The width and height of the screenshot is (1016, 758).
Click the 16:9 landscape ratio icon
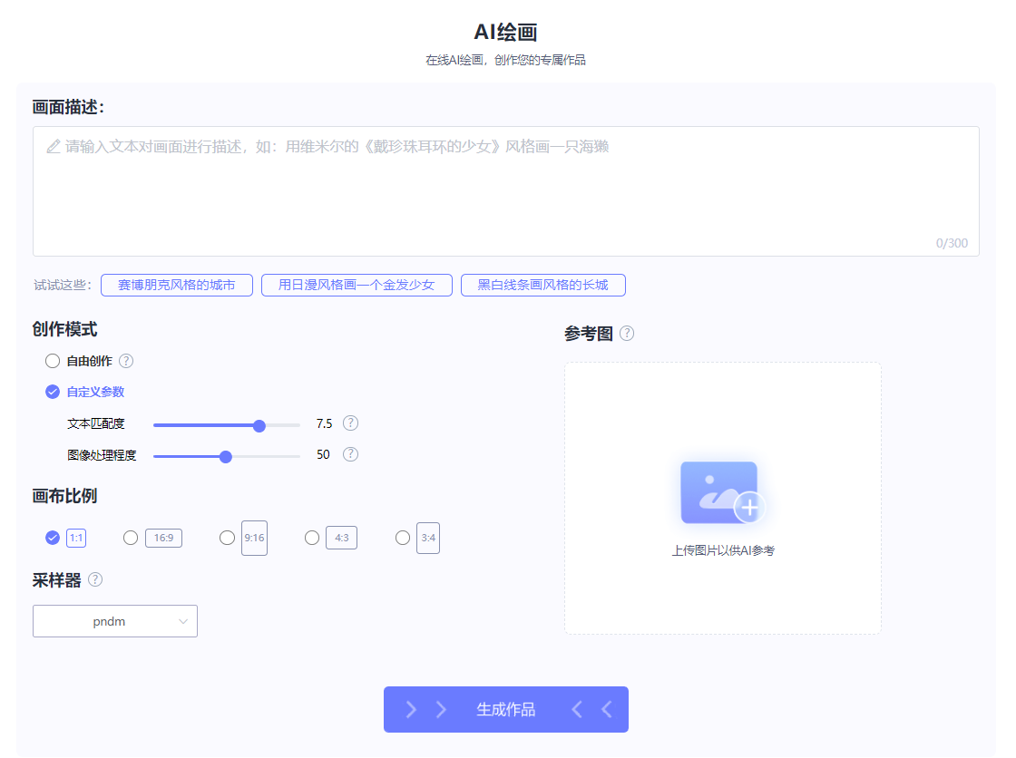click(x=163, y=538)
